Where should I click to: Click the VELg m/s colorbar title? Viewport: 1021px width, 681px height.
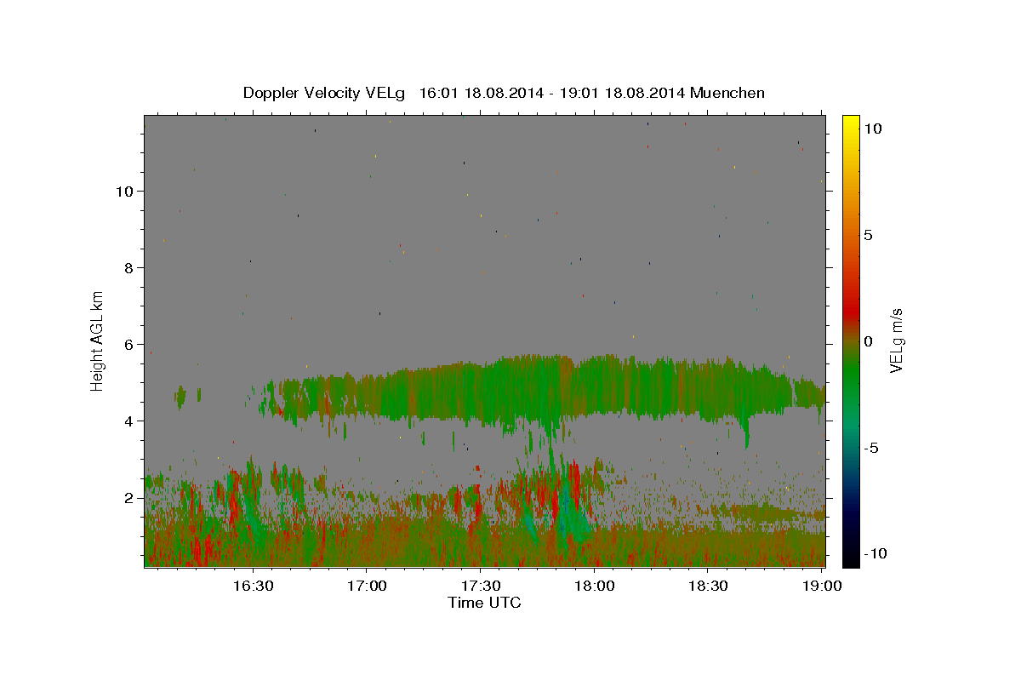pos(896,340)
